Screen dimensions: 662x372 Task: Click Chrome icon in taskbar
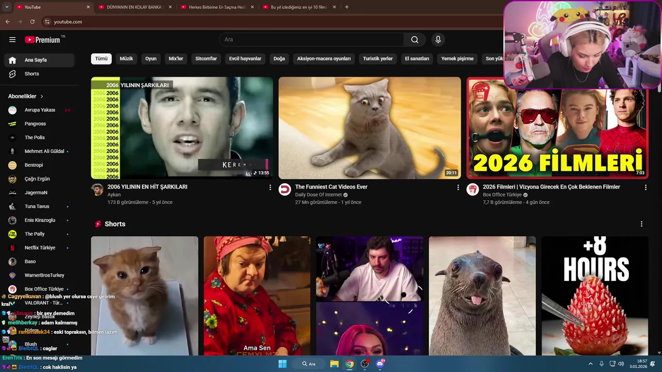click(x=350, y=364)
